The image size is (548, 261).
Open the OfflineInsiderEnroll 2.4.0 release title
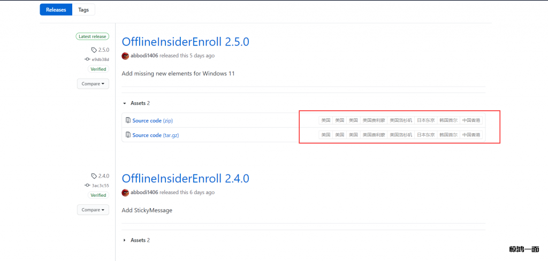[x=185, y=179]
